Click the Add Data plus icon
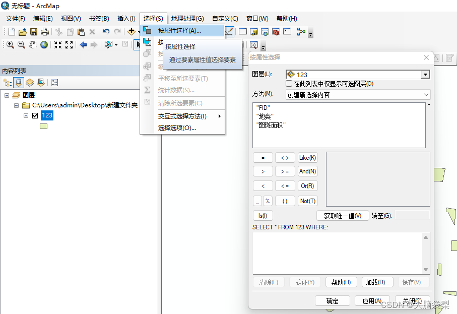The width and height of the screenshot is (457, 314). point(131,31)
